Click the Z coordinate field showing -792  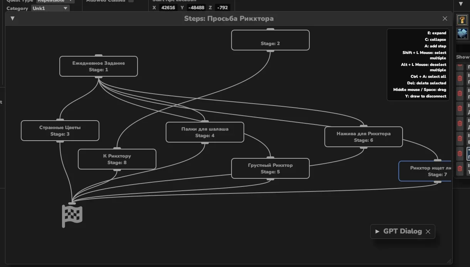(x=222, y=7)
